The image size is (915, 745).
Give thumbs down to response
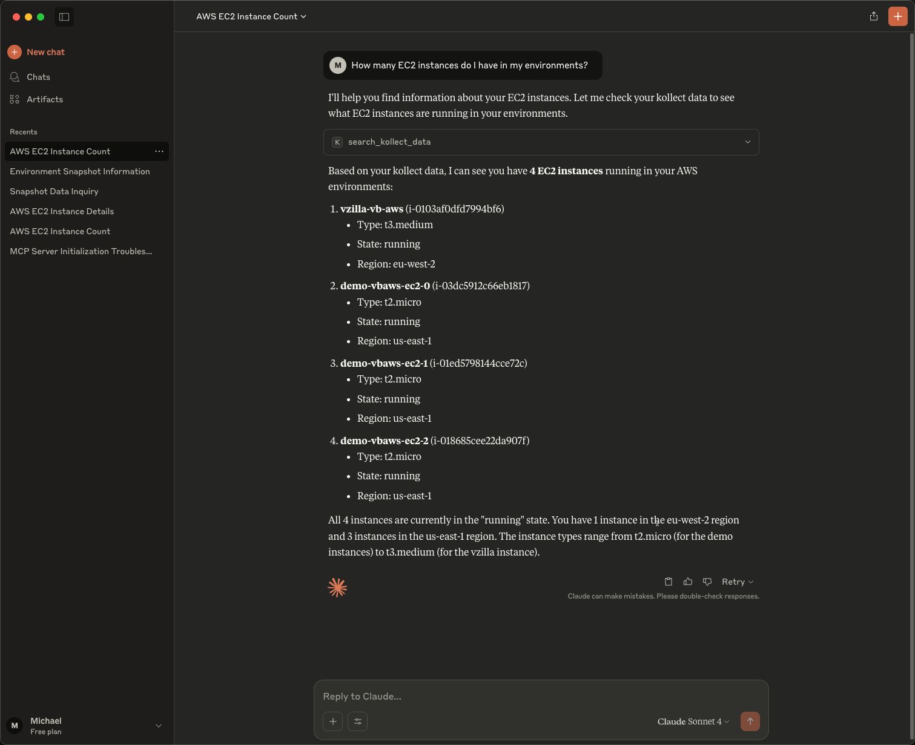[x=707, y=582]
